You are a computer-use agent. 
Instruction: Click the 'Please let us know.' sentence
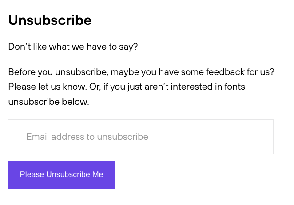pos(48,87)
